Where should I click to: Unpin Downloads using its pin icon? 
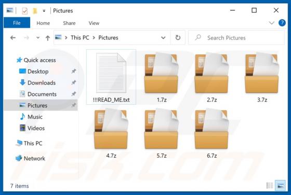click(74, 82)
